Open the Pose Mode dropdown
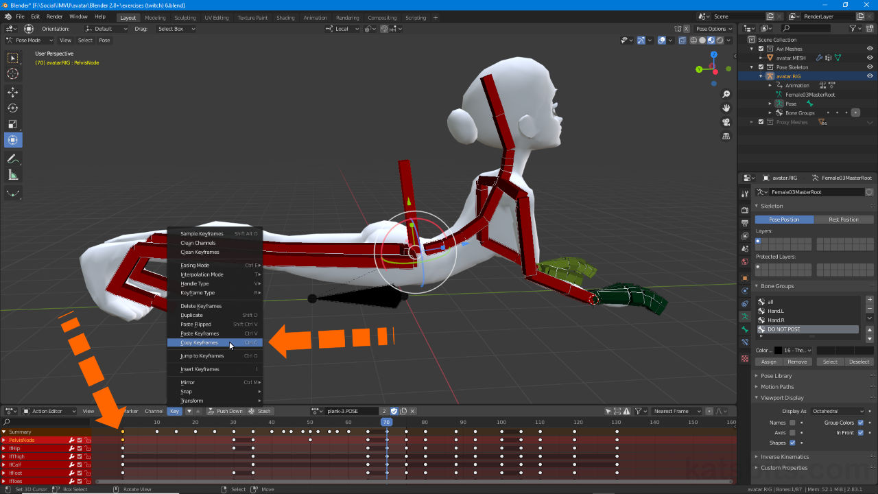Viewport: 878px width, 494px height. (29, 40)
